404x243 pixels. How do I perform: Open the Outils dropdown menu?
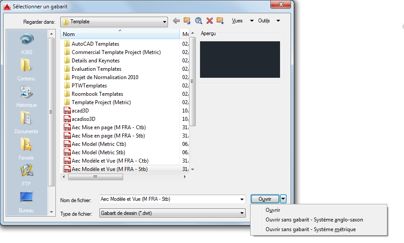(x=269, y=21)
